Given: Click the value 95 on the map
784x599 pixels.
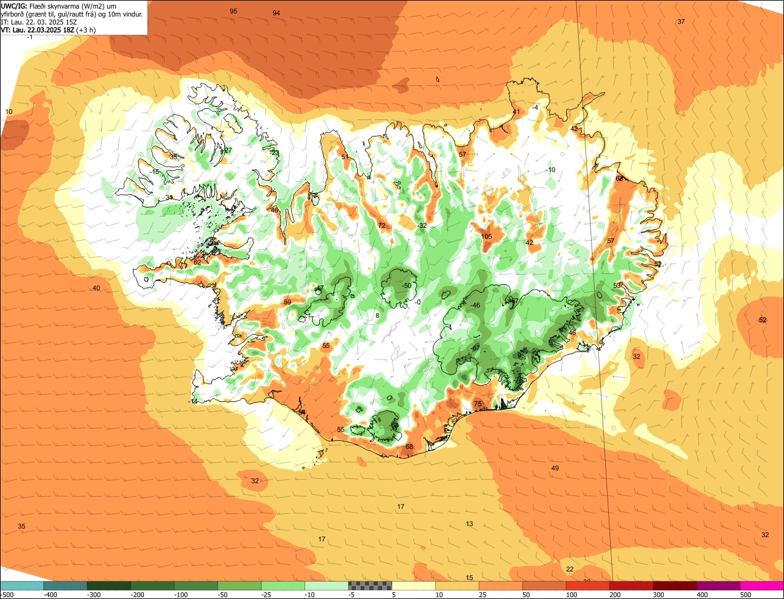Looking at the screenshot, I should pos(233,12).
